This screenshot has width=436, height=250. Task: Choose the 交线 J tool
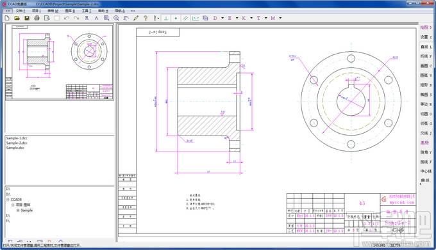pos(426,134)
